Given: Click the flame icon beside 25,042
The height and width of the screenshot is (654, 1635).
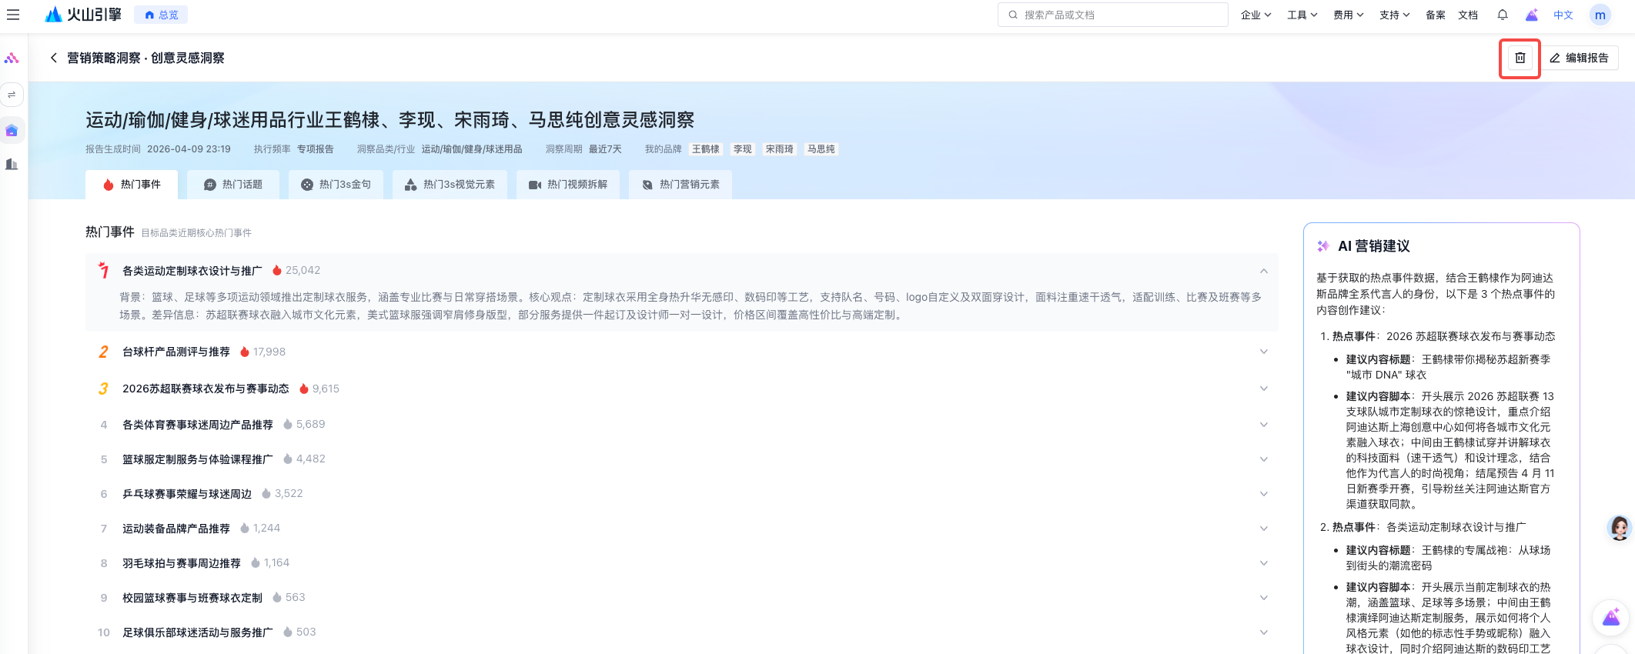Looking at the screenshot, I should tap(277, 270).
